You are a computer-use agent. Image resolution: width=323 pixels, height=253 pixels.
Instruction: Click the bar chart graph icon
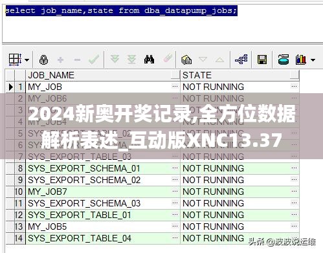coord(301,60)
